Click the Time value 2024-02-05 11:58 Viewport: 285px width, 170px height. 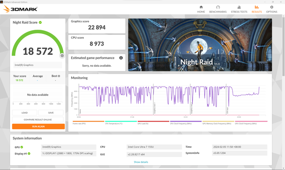pos(239,147)
